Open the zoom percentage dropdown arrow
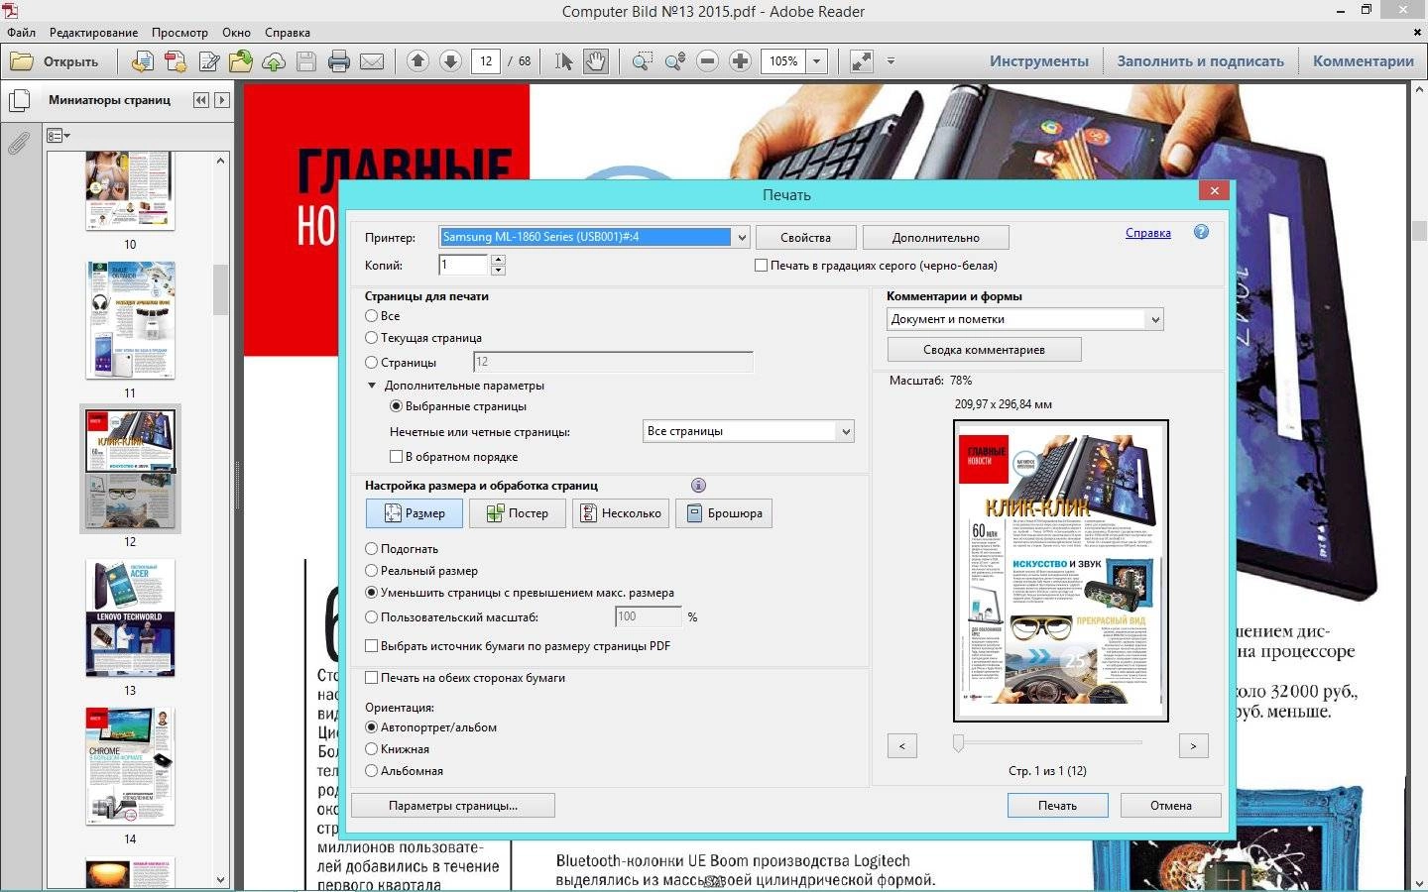Viewport: 1428px width, 892px height. [x=817, y=61]
